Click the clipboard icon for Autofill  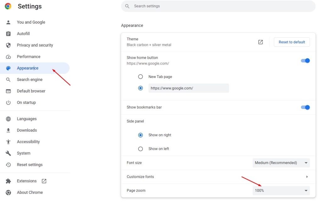pos(8,33)
